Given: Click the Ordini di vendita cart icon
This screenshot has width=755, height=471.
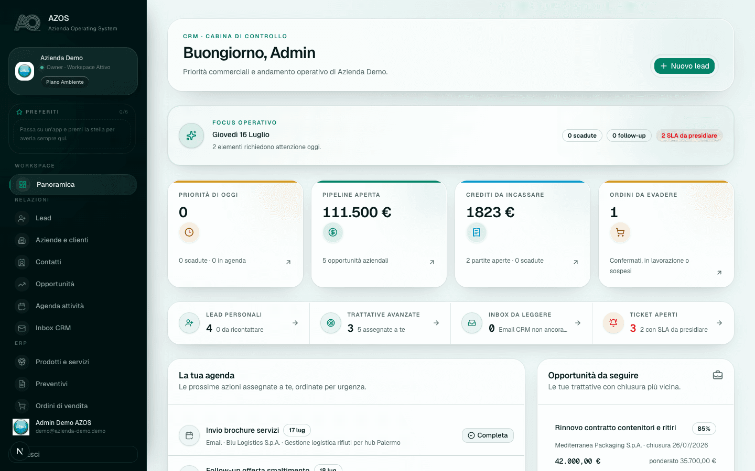Looking at the screenshot, I should click(22, 406).
